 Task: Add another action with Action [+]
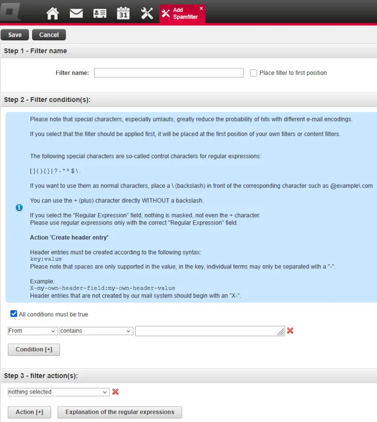coord(29,412)
